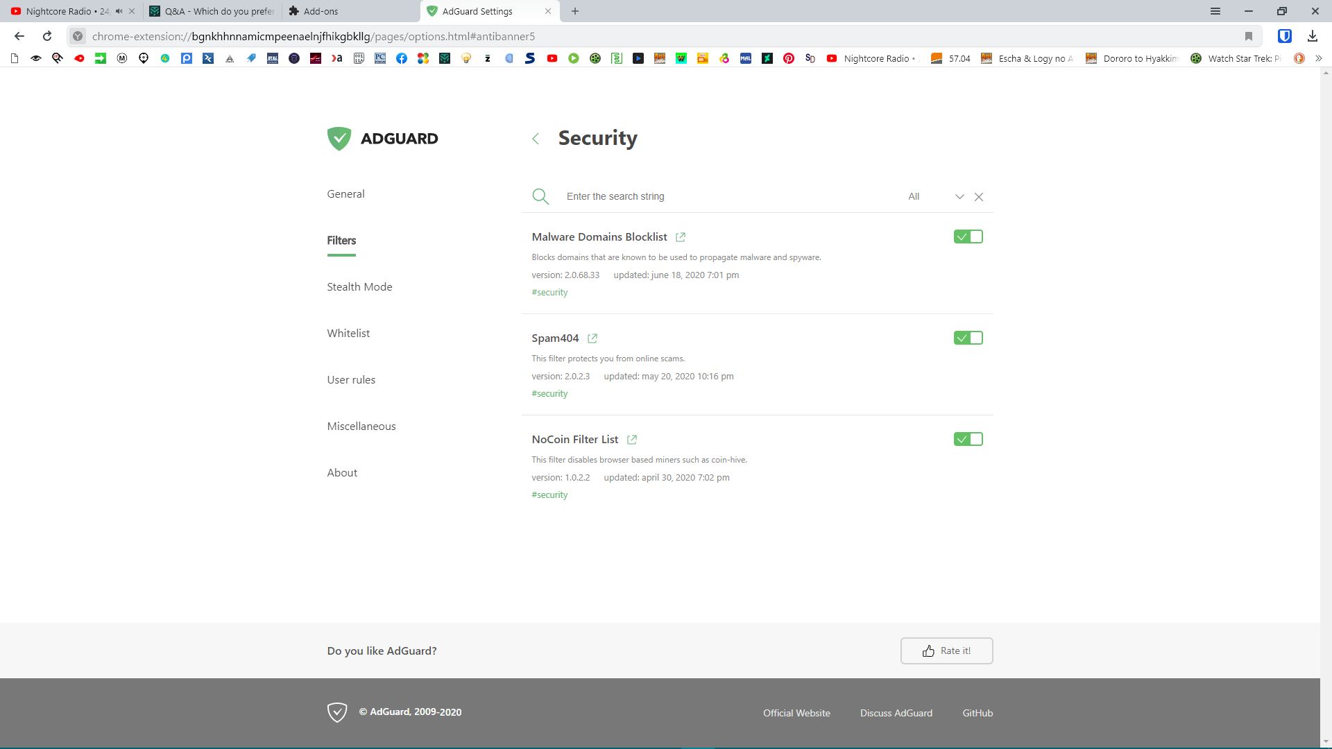Open the eye bookmark icon

(x=36, y=59)
